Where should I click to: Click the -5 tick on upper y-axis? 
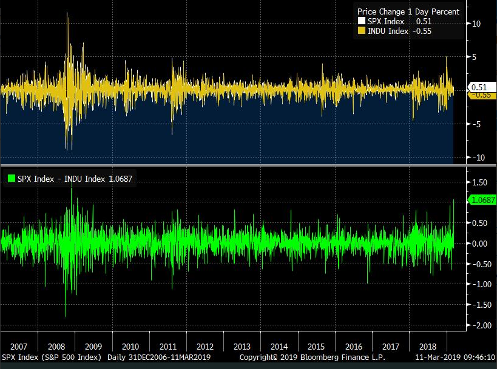476,124
